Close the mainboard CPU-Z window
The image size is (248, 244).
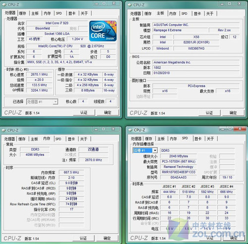(240, 4)
